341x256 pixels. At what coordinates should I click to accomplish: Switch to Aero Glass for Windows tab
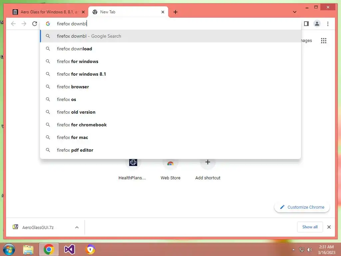point(48,12)
